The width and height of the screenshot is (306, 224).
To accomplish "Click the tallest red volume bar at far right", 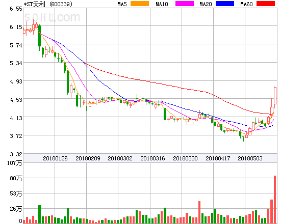I will coord(275,200).
